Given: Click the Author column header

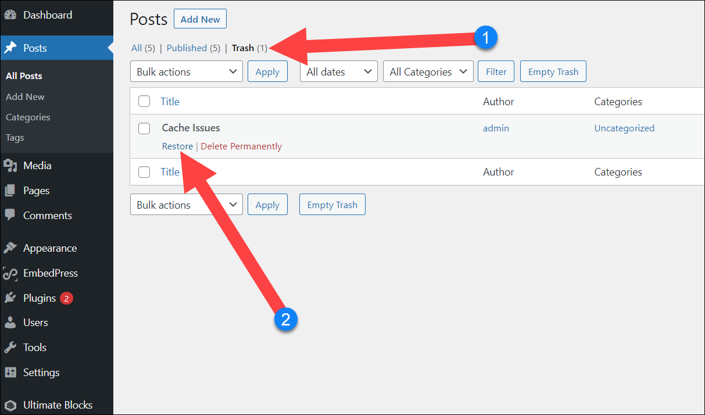Looking at the screenshot, I should (x=499, y=102).
